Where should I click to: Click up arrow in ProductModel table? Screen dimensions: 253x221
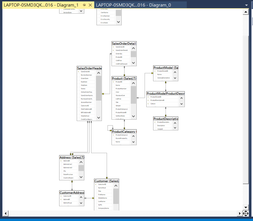(x=175, y=72)
